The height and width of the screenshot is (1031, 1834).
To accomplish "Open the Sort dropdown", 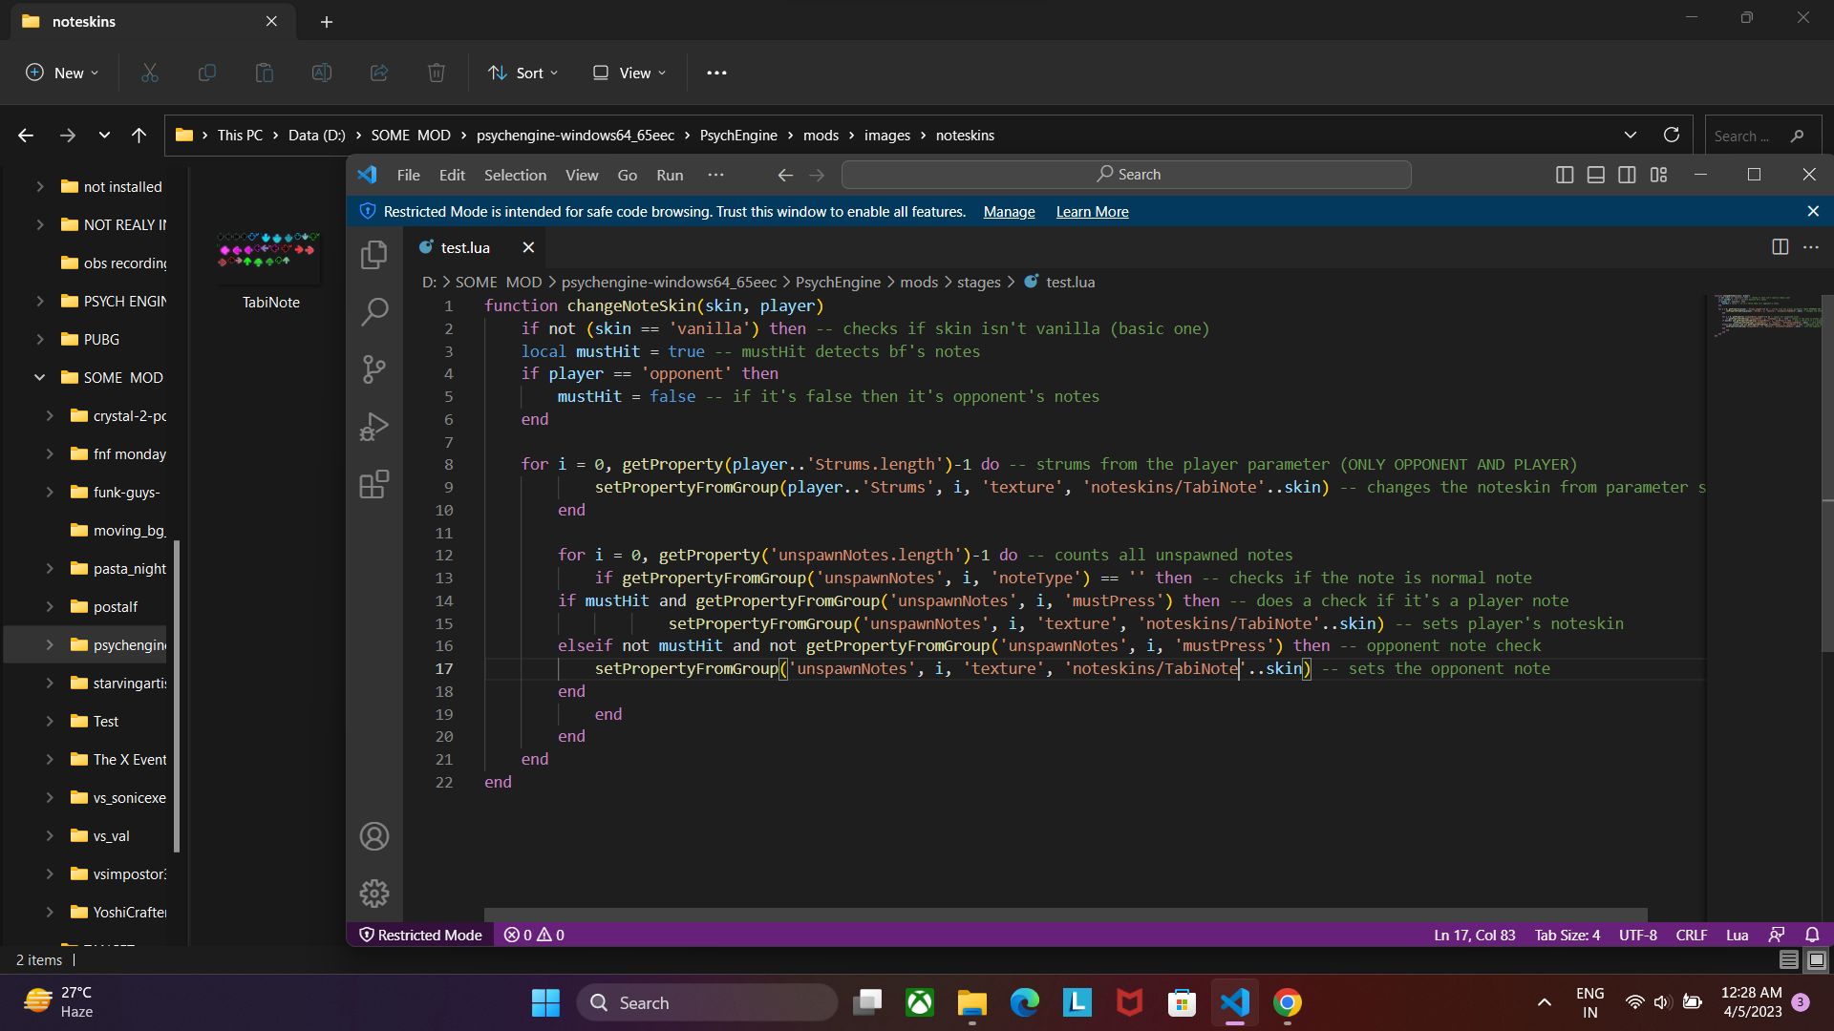I will (523, 73).
